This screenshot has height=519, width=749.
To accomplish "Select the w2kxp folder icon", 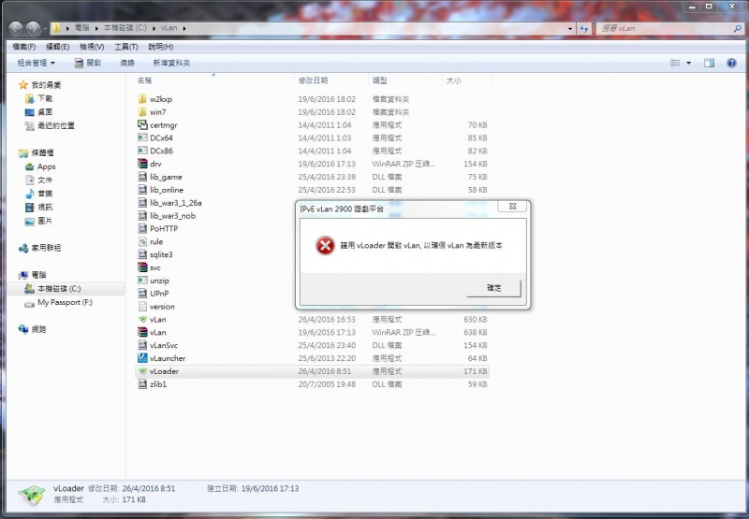I will (142, 99).
